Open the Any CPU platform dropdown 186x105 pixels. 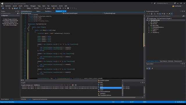tap(43, 8)
